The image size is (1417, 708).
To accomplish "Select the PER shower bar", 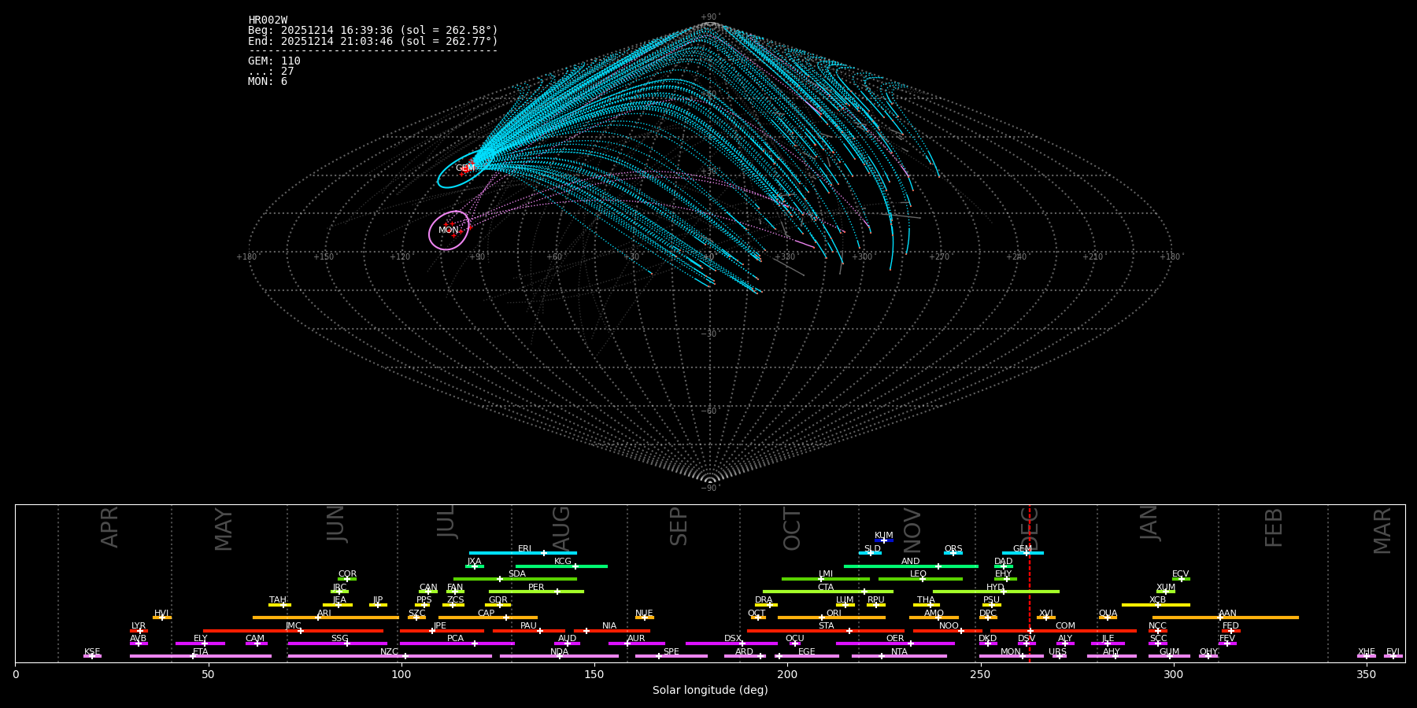I will pyautogui.click(x=536, y=592).
